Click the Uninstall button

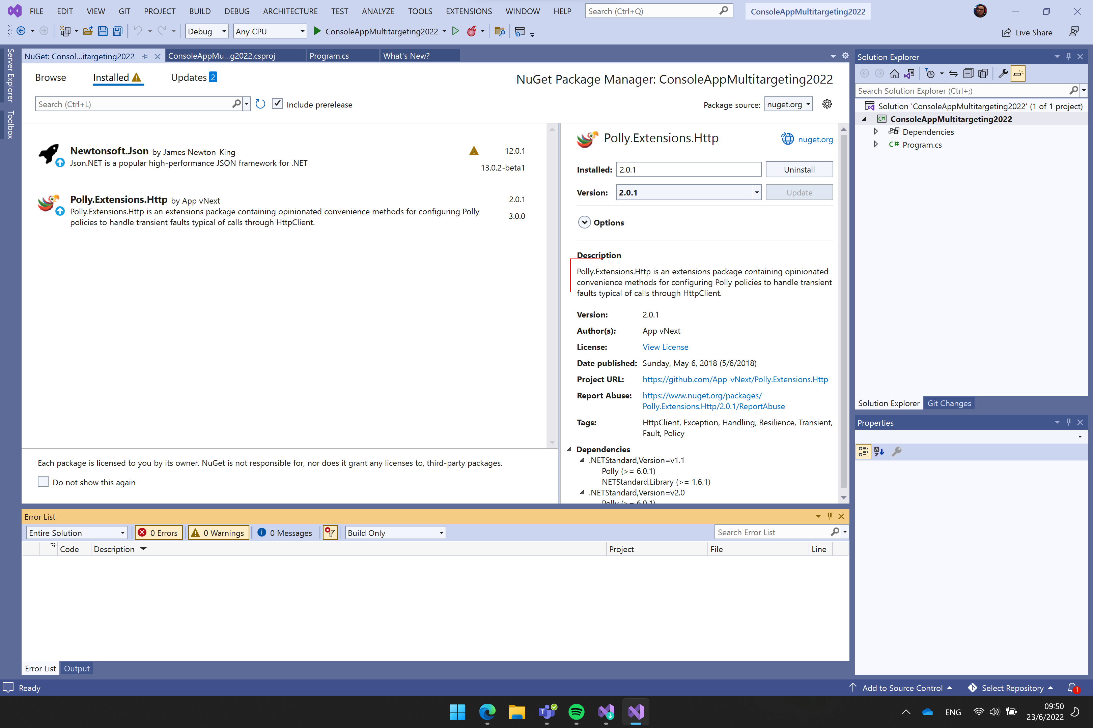point(799,169)
